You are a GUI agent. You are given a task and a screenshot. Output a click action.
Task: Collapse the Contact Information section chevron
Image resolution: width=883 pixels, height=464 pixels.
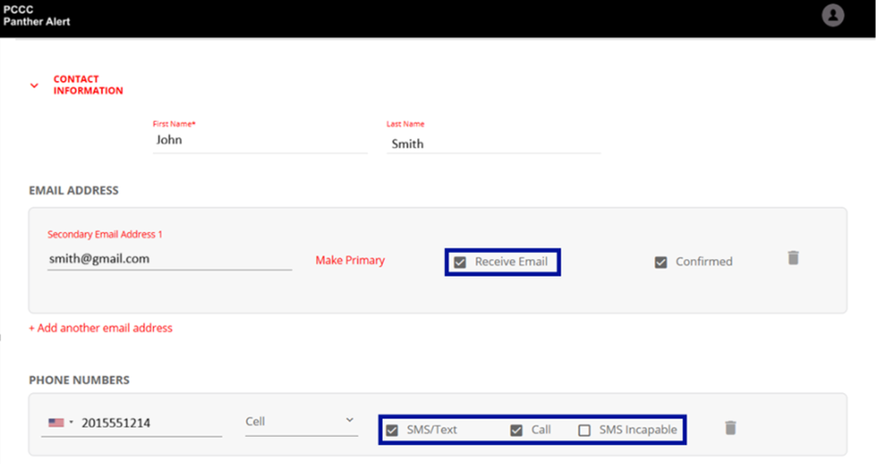(35, 86)
